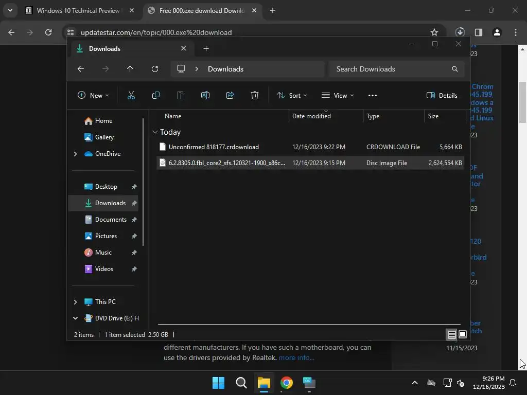527x395 pixels.
Task: Click the Share icon in Explorer toolbar
Action: pyautogui.click(x=230, y=95)
